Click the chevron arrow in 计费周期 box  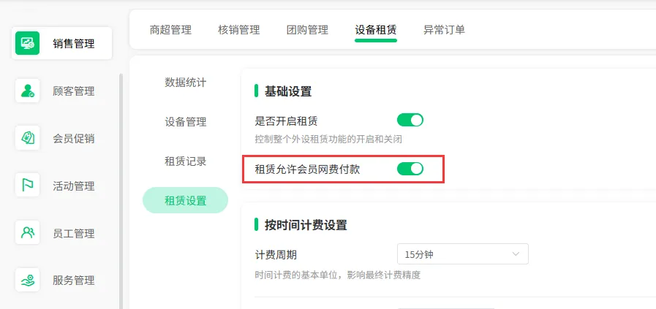[516, 253]
